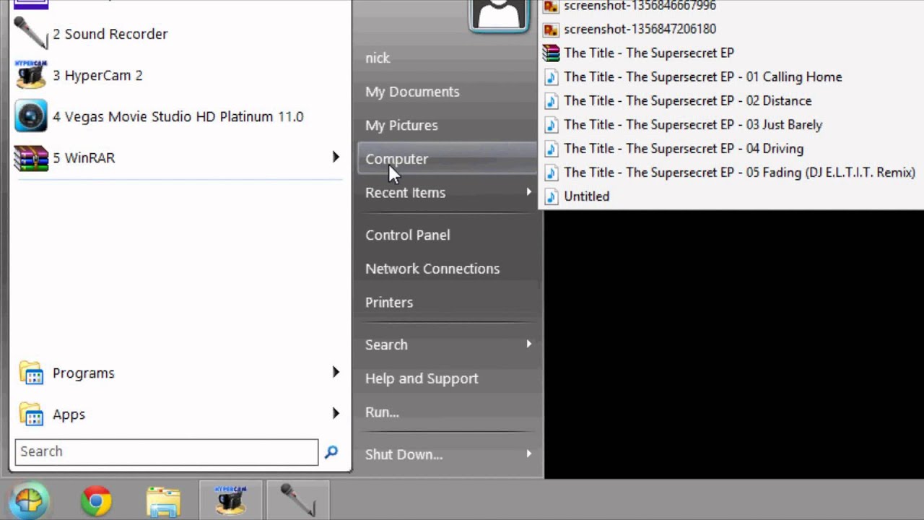Switch to HyperCam in the taskbar
This screenshot has width=924, height=520.
pos(231,500)
